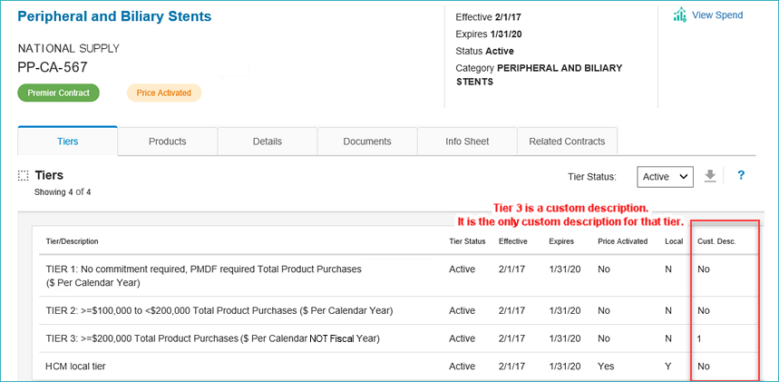Download the tiers list with the download icon
The height and width of the screenshot is (382, 779).
click(710, 176)
